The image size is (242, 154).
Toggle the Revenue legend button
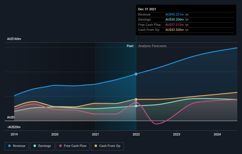pos(17,146)
